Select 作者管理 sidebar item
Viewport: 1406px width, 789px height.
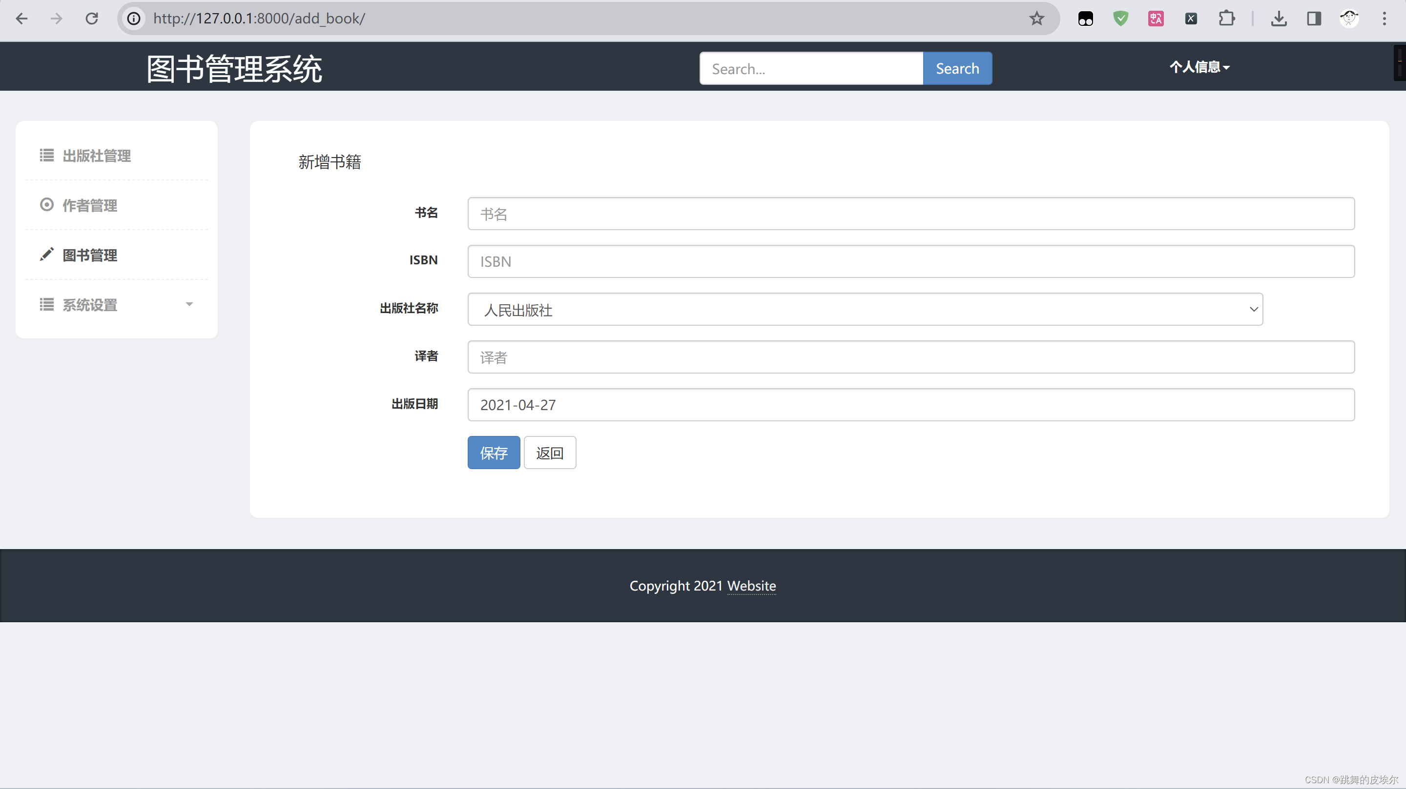[89, 206]
